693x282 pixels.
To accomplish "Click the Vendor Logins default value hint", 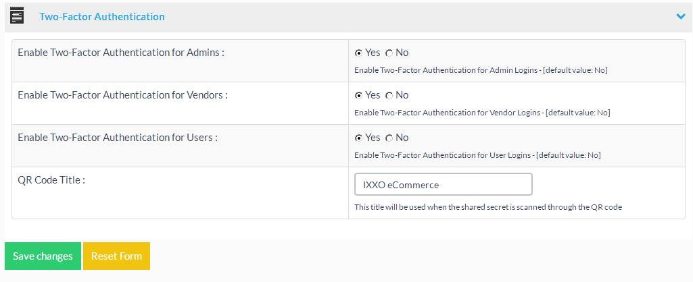I will (x=482, y=113).
